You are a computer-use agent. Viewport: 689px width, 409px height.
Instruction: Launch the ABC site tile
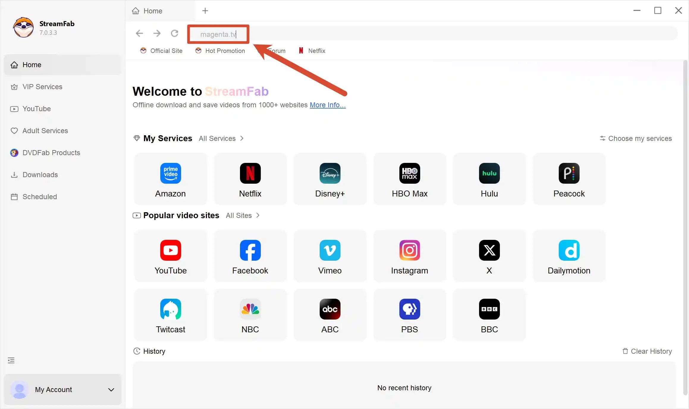[x=330, y=315]
